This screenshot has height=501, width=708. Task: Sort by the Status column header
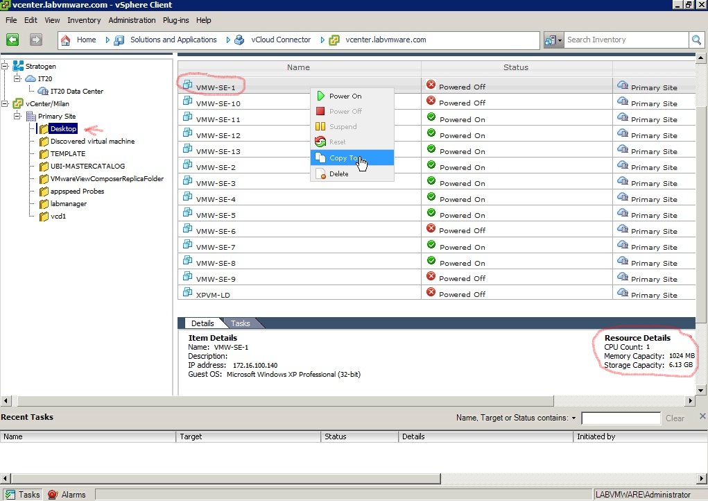click(516, 67)
